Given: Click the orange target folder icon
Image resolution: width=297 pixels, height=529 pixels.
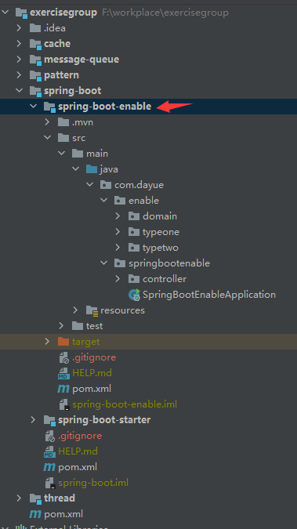Looking at the screenshot, I should 63,342.
